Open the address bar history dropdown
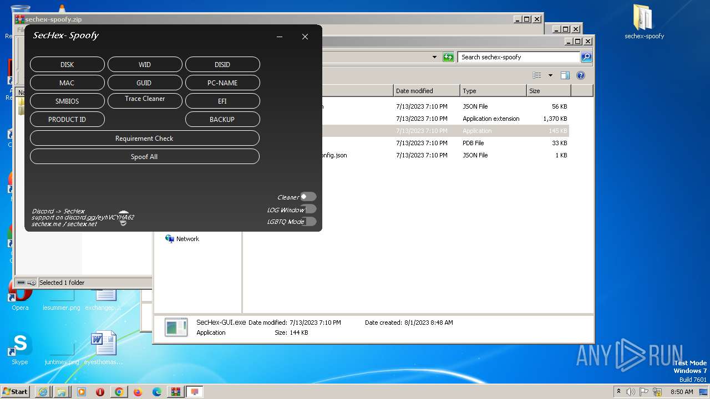Viewport: 710px width, 399px height. (x=434, y=57)
